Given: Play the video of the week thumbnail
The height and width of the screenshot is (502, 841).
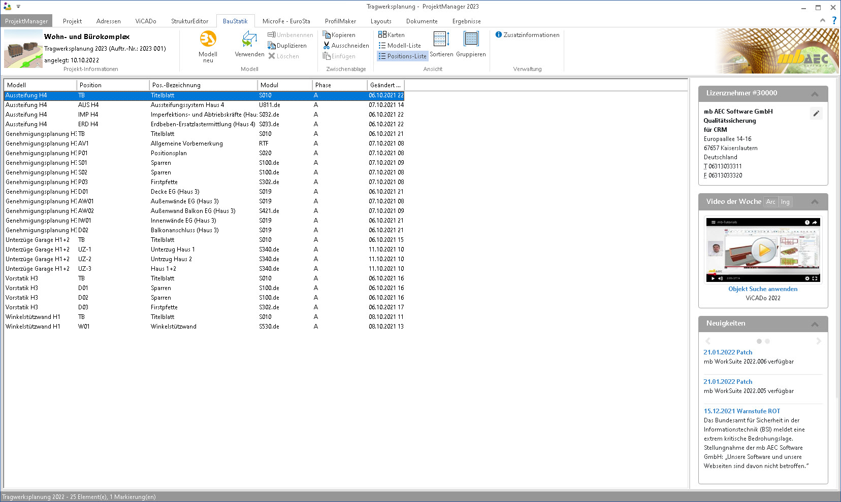Looking at the screenshot, I should (763, 250).
